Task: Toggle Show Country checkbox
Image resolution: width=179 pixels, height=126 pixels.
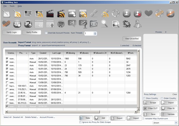Action: point(144,98)
